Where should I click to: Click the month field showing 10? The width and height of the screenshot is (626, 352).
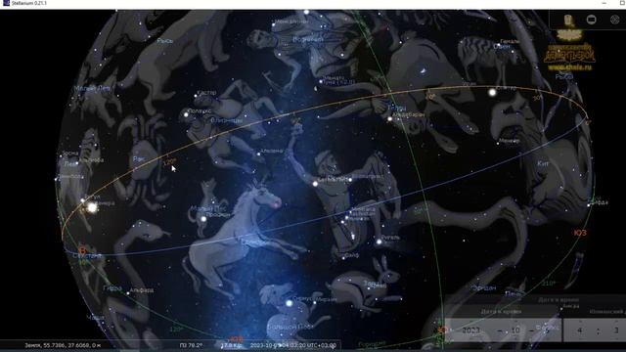tap(515, 330)
